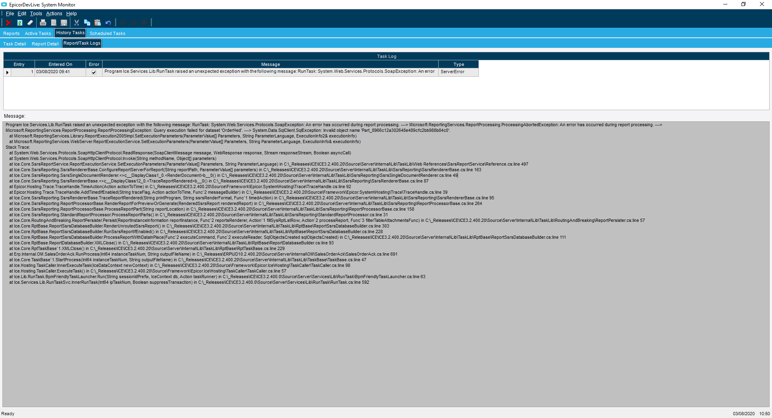Toggle the Error checkbox in entry 1
Screen dimensions: 772x418
(x=94, y=72)
